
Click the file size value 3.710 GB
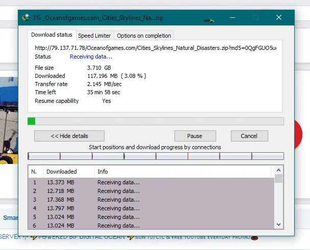(99, 68)
